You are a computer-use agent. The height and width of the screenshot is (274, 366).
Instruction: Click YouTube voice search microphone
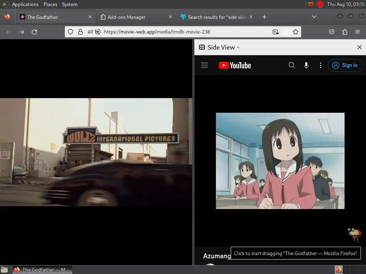tap(306, 65)
